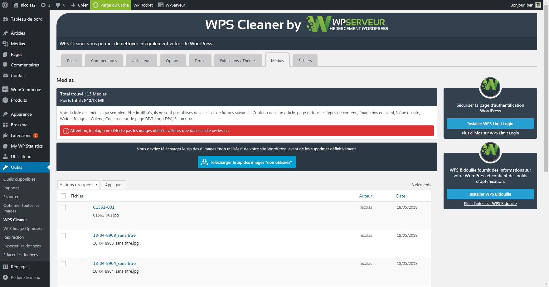549x287 pixels.
Task: Click the WPServeur admin bar icon
Action: point(161,5)
